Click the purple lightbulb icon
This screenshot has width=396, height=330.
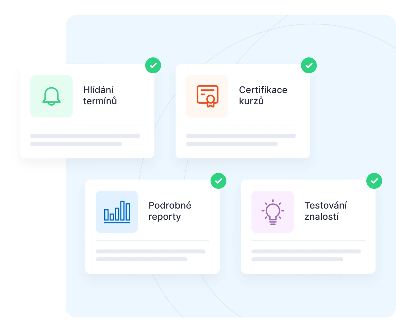click(273, 212)
